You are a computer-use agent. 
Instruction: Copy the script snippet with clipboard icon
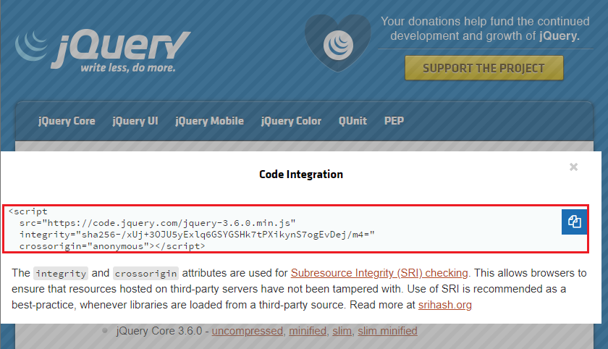coord(574,222)
